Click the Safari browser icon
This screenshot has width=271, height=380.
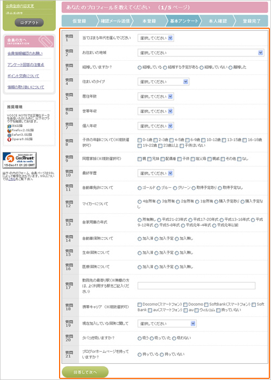[x=9, y=135]
